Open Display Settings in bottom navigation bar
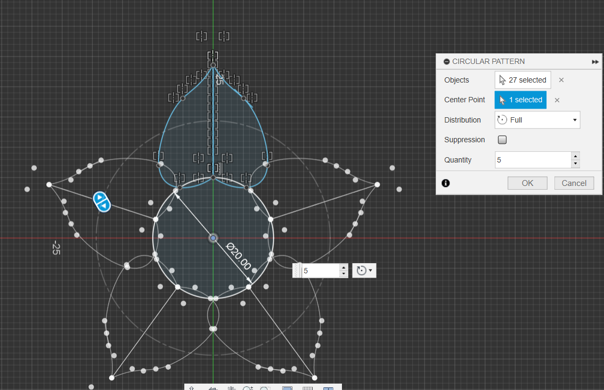Viewport: 604px width, 390px height. pos(287,388)
